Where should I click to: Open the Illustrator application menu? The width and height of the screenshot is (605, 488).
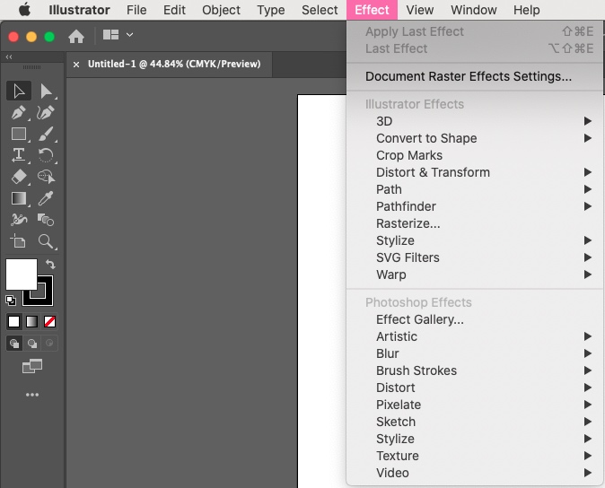[x=79, y=10]
